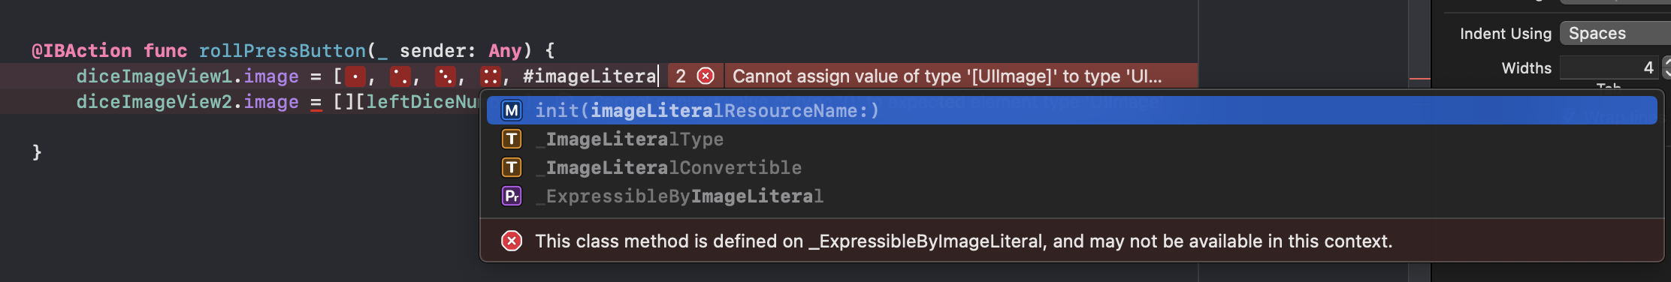Choose _ImageLiteralConvertible completion entry
This screenshot has width=1671, height=282.
pos(1071,167)
